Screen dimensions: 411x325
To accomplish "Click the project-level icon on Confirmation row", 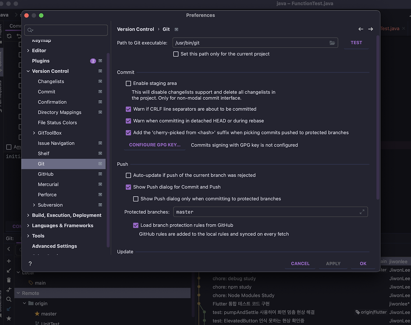I will click(x=100, y=102).
